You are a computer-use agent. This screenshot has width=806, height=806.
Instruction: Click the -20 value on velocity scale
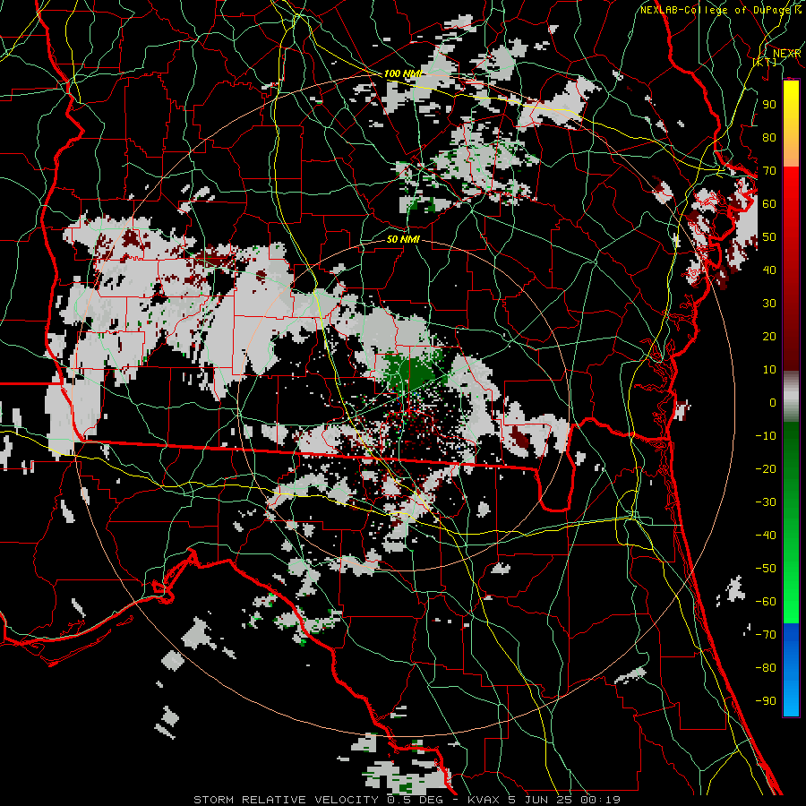(766, 468)
